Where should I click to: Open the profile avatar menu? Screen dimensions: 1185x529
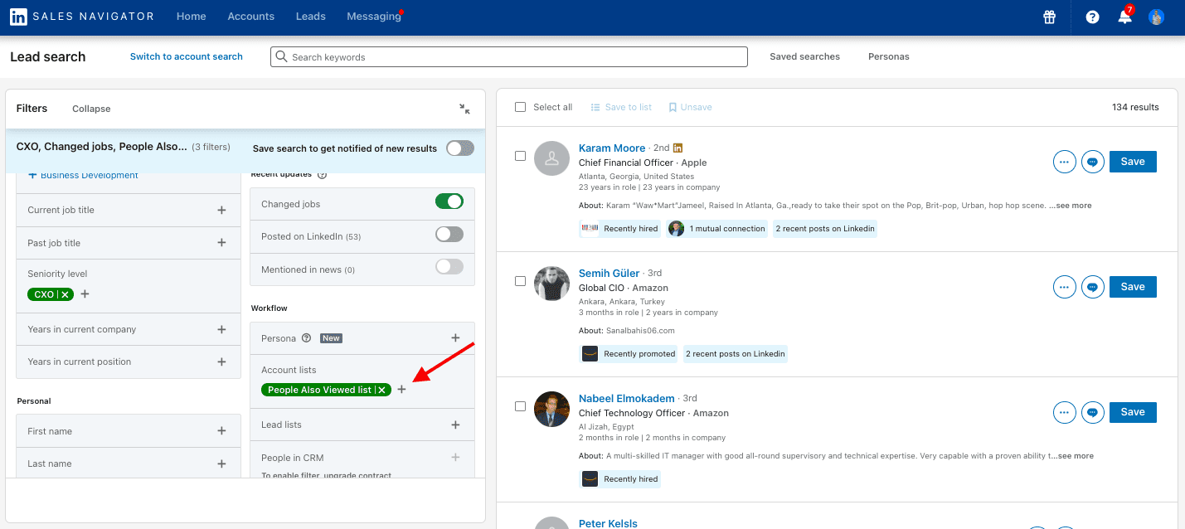click(1157, 17)
